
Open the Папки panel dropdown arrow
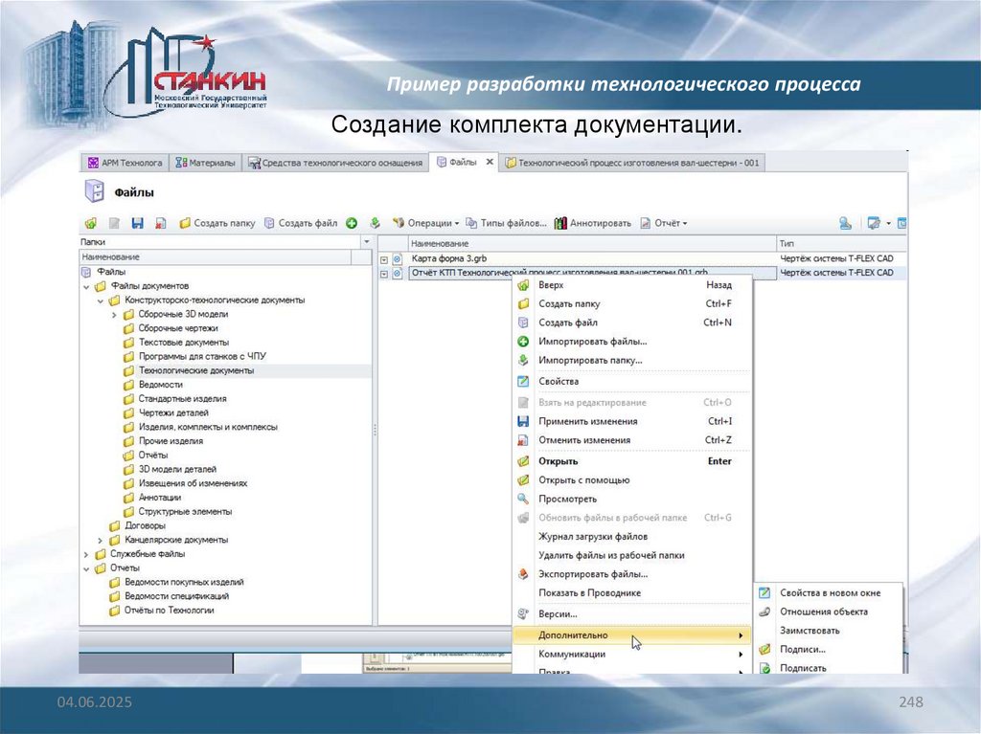point(367,242)
